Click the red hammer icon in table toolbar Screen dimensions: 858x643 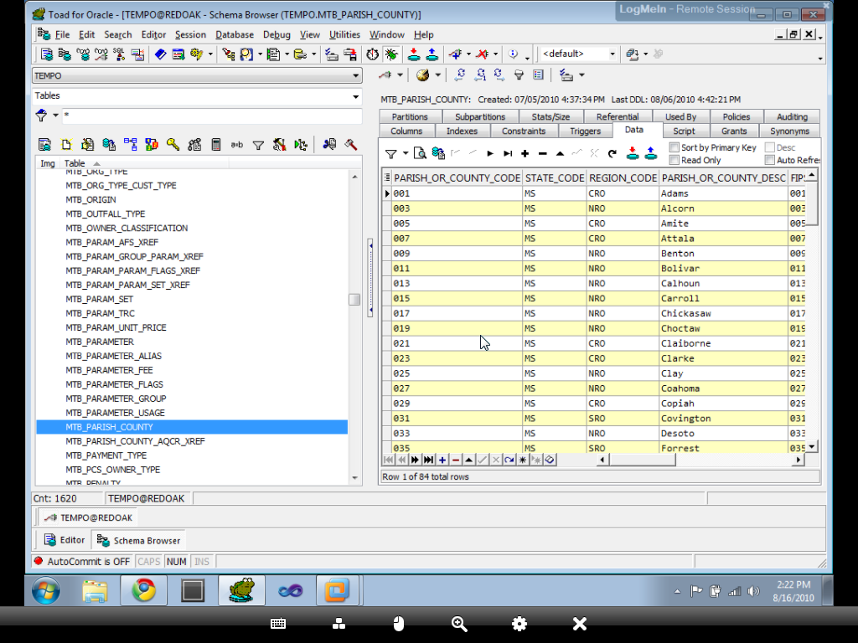click(351, 144)
